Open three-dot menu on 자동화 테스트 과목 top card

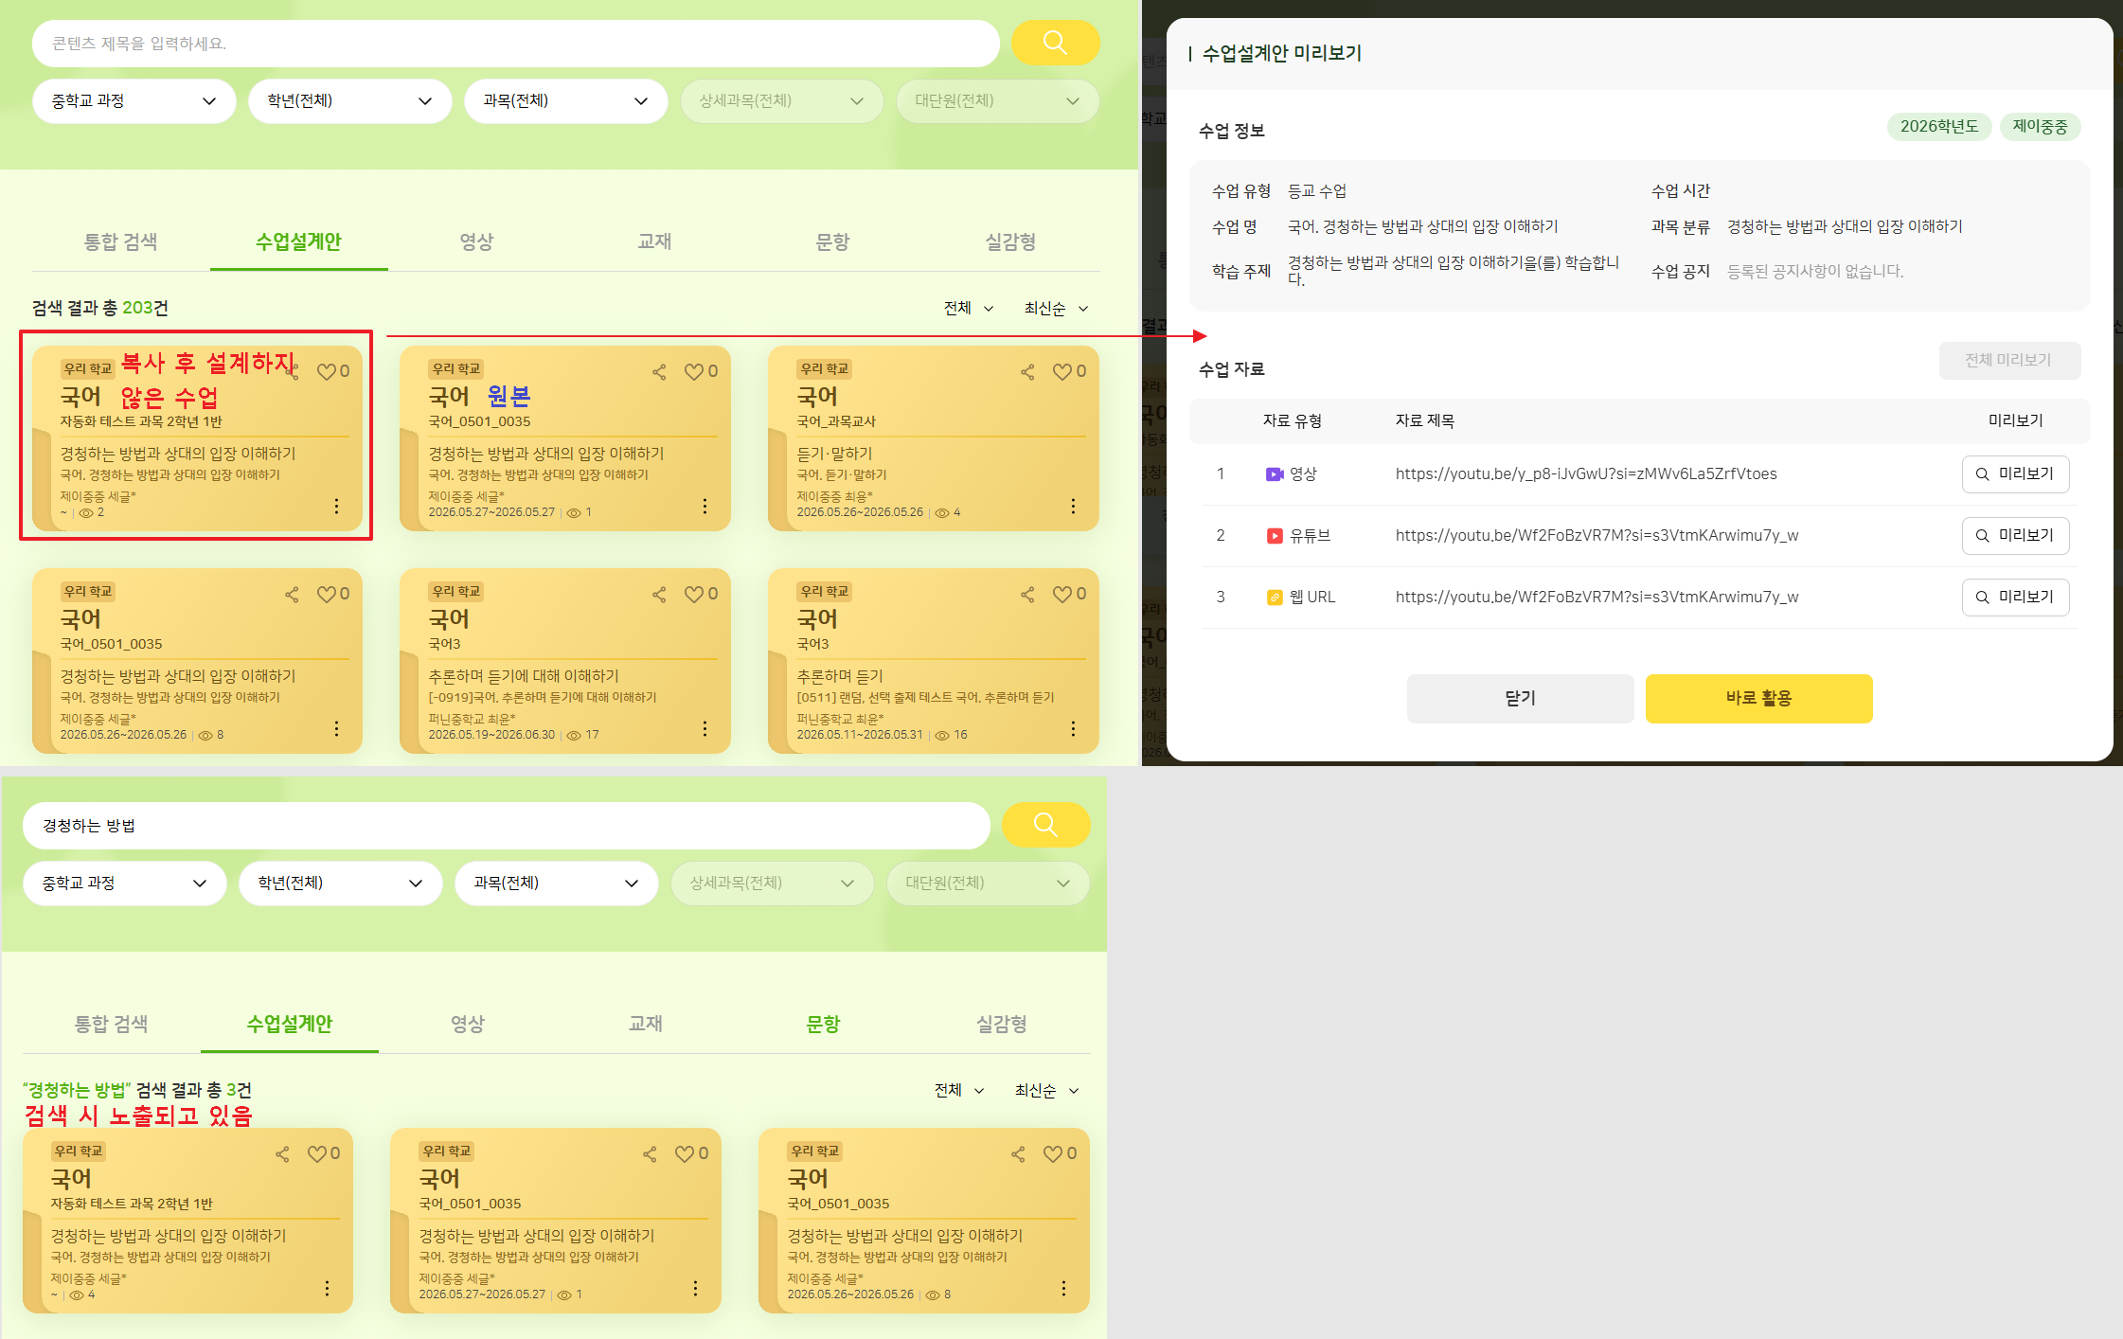click(x=336, y=506)
